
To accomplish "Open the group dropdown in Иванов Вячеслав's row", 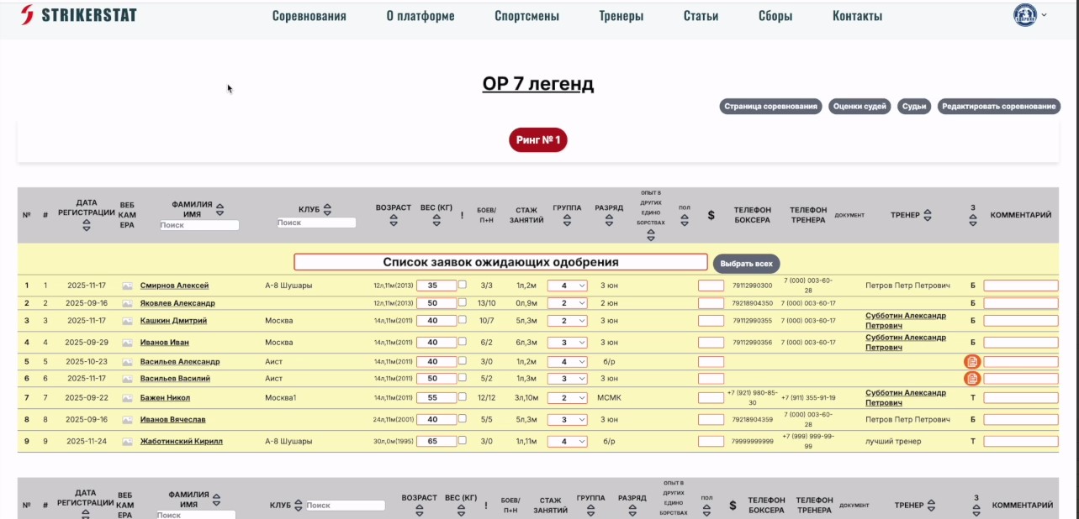I will pyautogui.click(x=566, y=418).
